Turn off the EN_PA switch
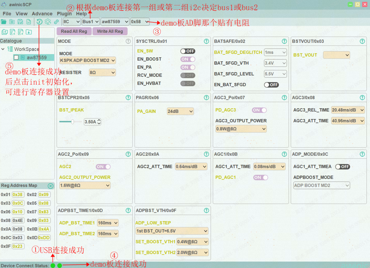Image resolution: width=370 pixels, height=268 pixels. point(188,67)
